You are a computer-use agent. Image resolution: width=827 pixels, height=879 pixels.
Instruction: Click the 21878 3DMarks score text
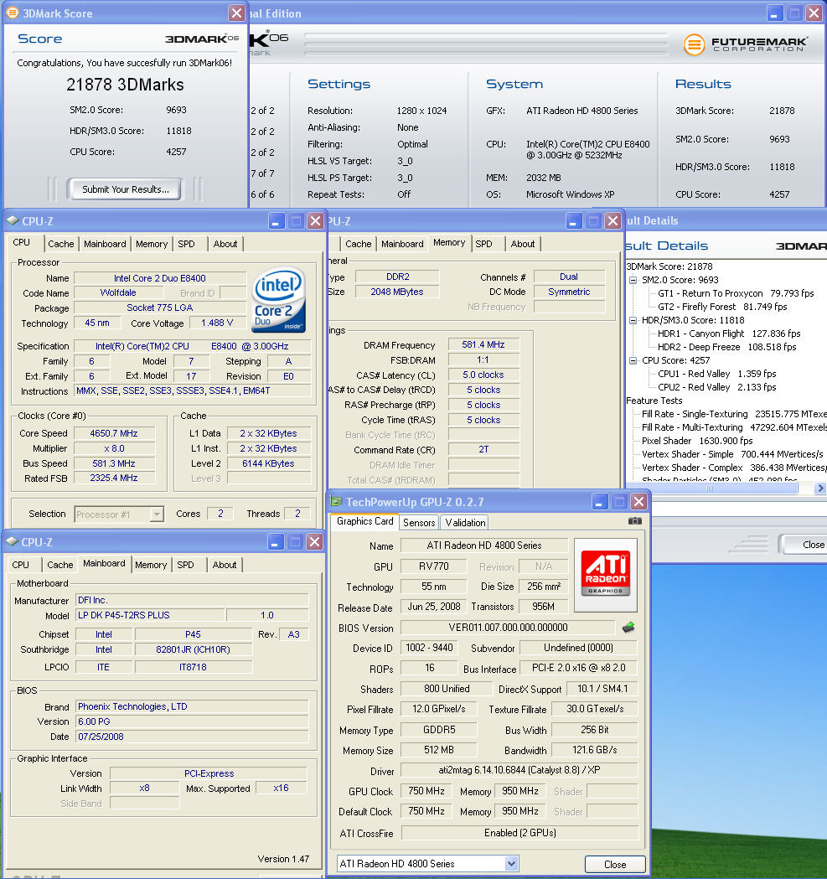point(125,85)
